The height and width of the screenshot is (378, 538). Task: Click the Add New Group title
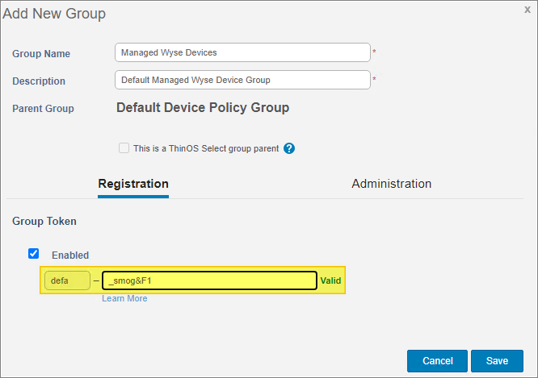pyautogui.click(x=54, y=14)
